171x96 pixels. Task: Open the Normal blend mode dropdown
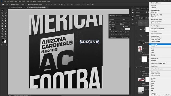click(x=142, y=15)
